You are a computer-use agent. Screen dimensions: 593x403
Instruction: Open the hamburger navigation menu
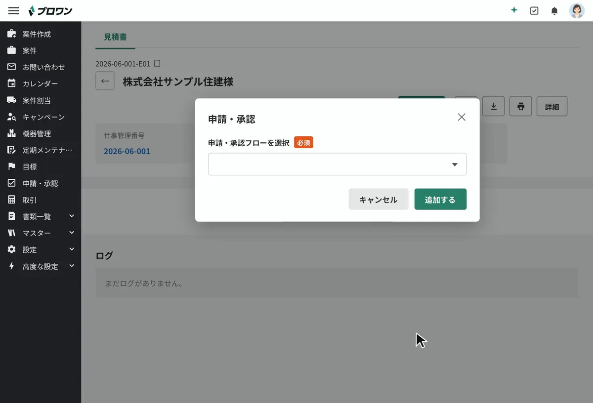pos(14,10)
